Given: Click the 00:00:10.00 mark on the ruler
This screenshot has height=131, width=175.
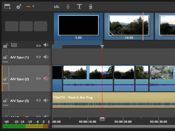Looking at the screenshot, I should pos(88,122).
